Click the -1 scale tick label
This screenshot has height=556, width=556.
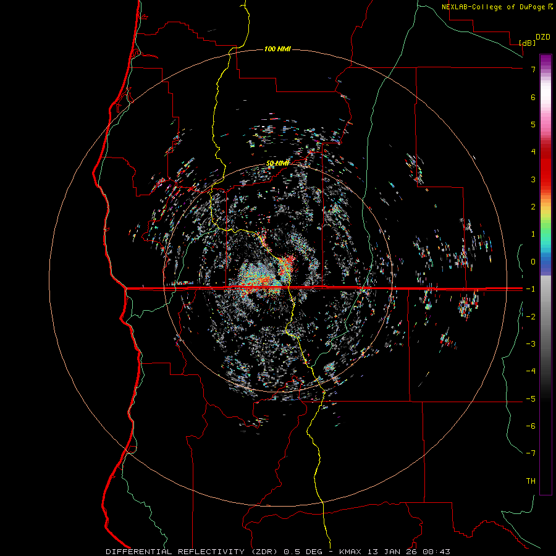click(531, 289)
